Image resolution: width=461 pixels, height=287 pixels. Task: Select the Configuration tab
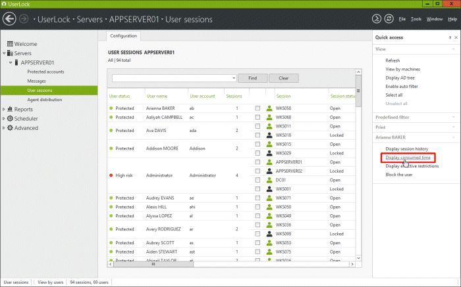point(124,35)
